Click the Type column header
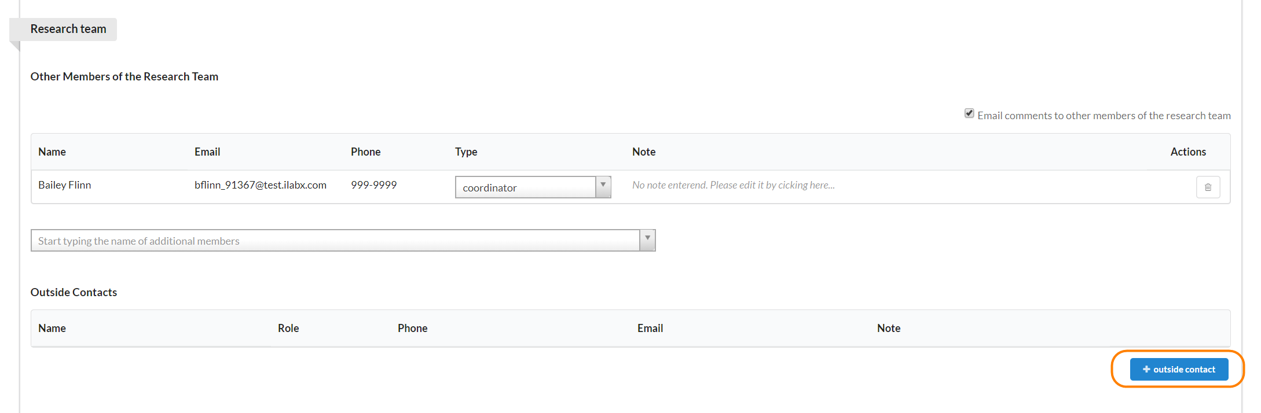 (x=466, y=152)
